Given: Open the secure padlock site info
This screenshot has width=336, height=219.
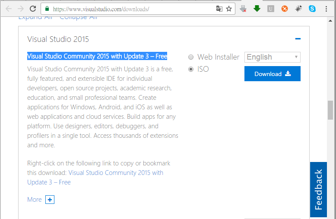Looking at the screenshot, I should (x=47, y=9).
